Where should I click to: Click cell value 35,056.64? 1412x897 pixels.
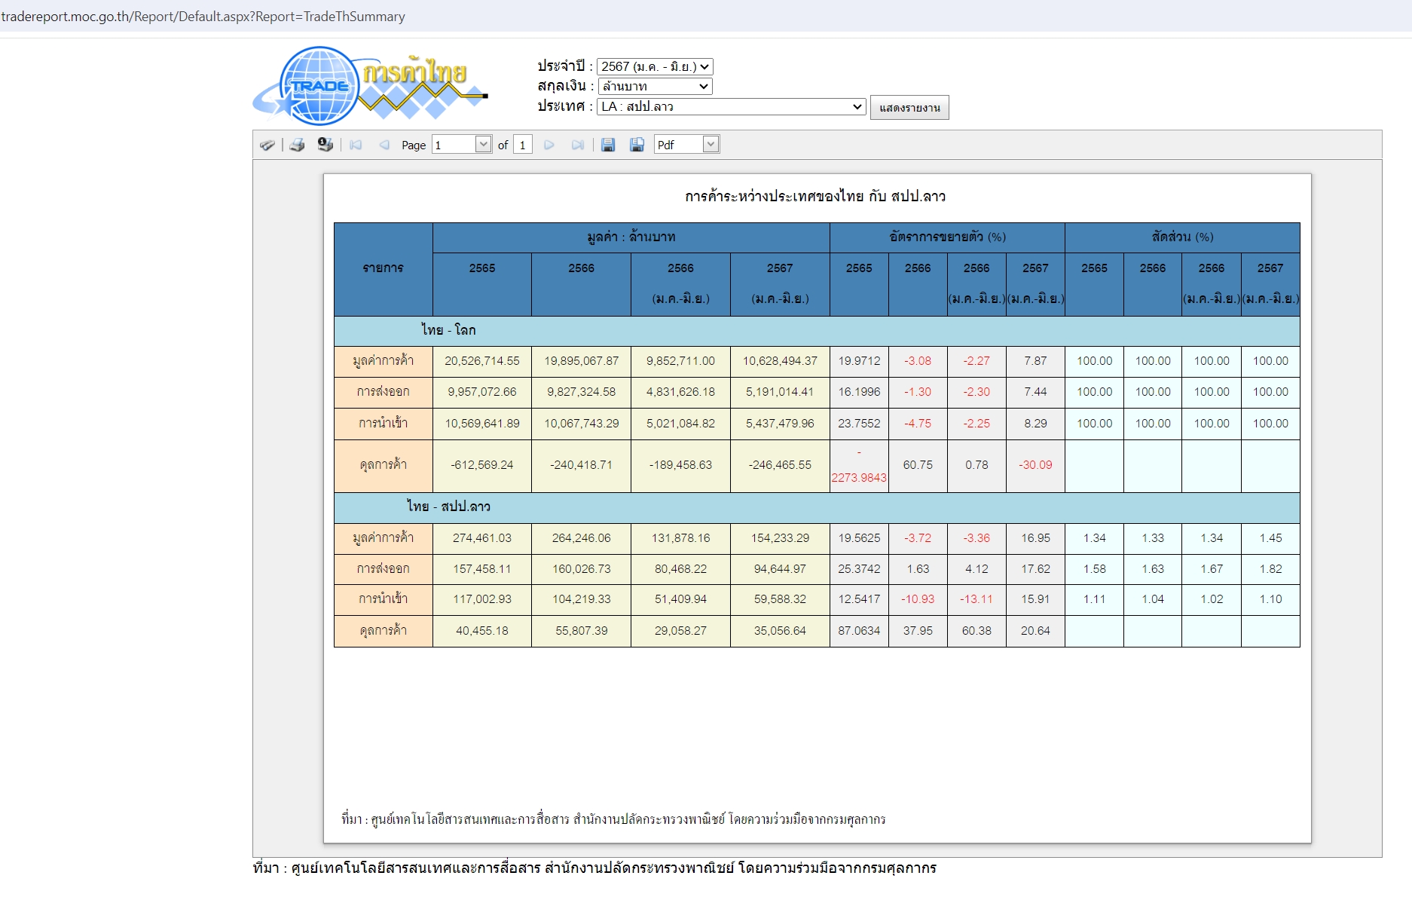tap(780, 631)
